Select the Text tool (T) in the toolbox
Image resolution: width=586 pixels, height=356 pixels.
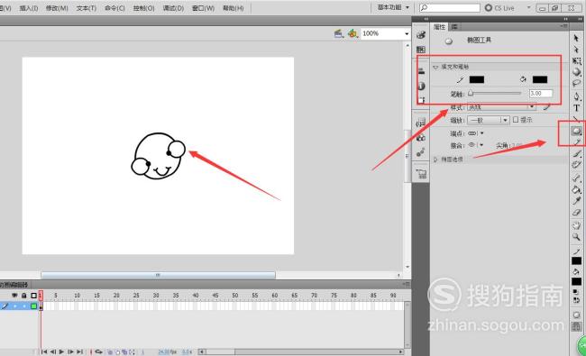(576, 108)
